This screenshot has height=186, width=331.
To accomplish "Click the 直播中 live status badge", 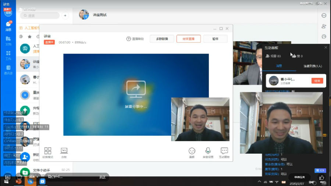I will tap(49, 42).
